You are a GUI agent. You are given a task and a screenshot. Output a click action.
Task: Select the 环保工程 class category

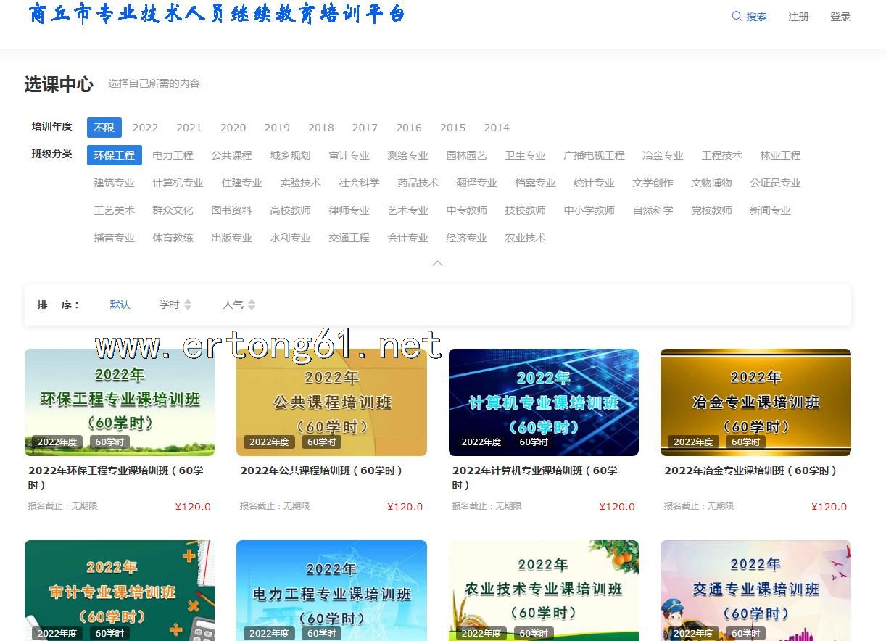(x=115, y=155)
